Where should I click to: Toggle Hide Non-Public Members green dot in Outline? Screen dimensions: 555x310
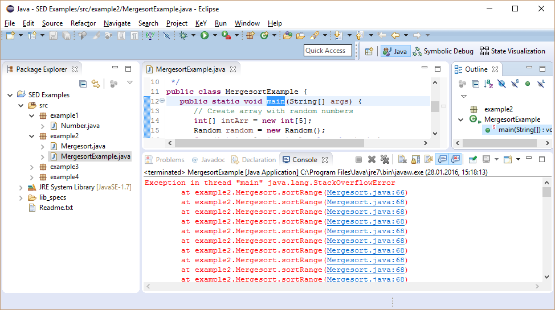click(x=528, y=84)
